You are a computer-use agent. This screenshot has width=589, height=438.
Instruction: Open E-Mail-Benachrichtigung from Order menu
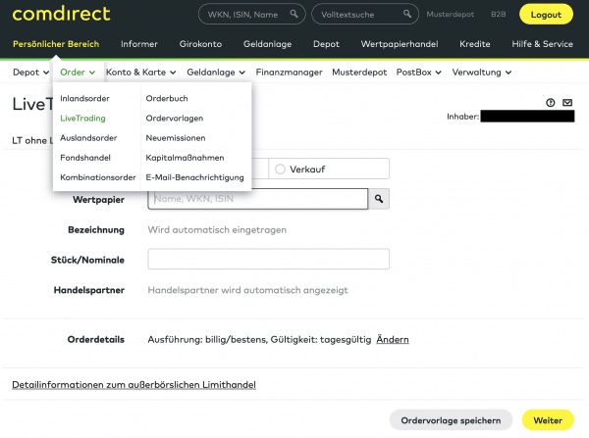coord(194,177)
